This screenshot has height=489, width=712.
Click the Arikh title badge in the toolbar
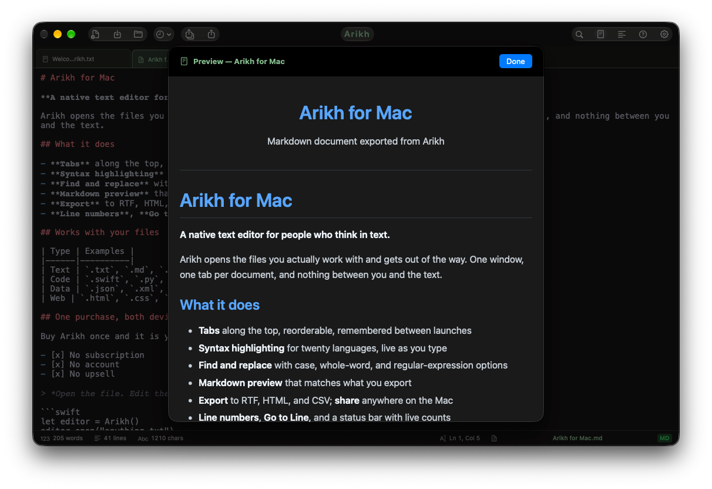[x=357, y=34]
